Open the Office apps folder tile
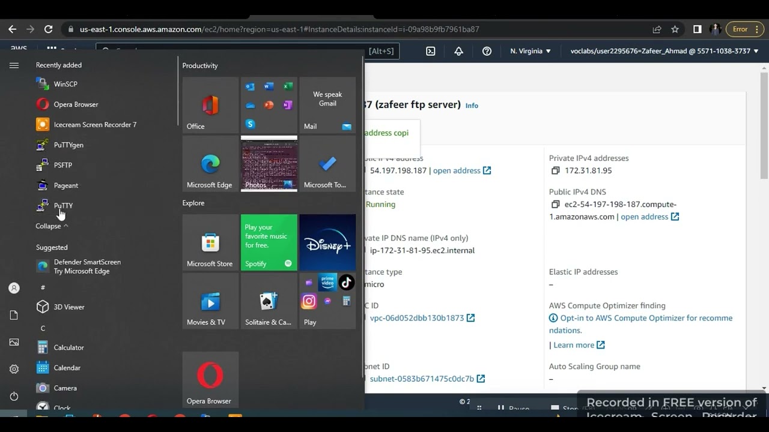The height and width of the screenshot is (432, 769). [x=269, y=105]
